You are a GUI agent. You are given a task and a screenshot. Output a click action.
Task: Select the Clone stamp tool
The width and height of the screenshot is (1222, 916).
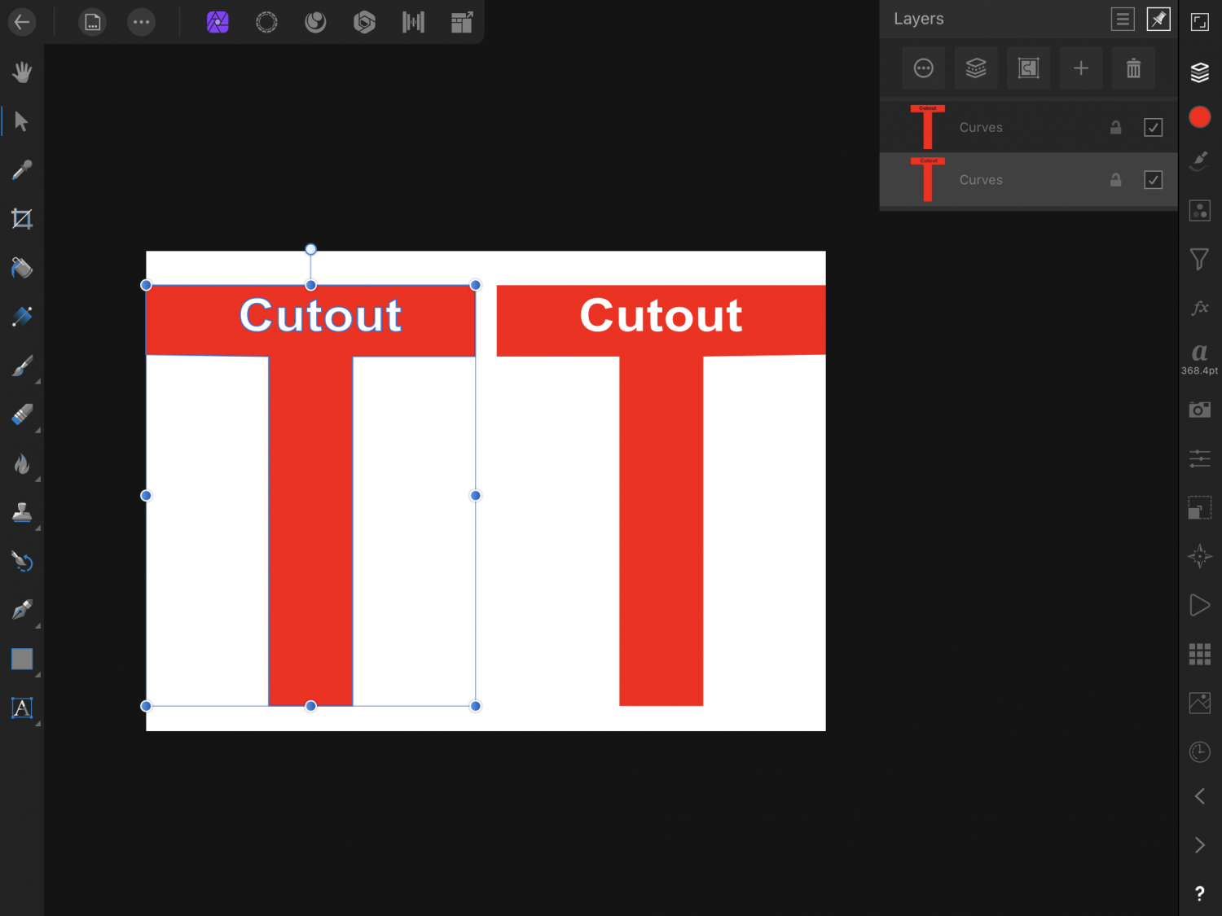click(22, 512)
